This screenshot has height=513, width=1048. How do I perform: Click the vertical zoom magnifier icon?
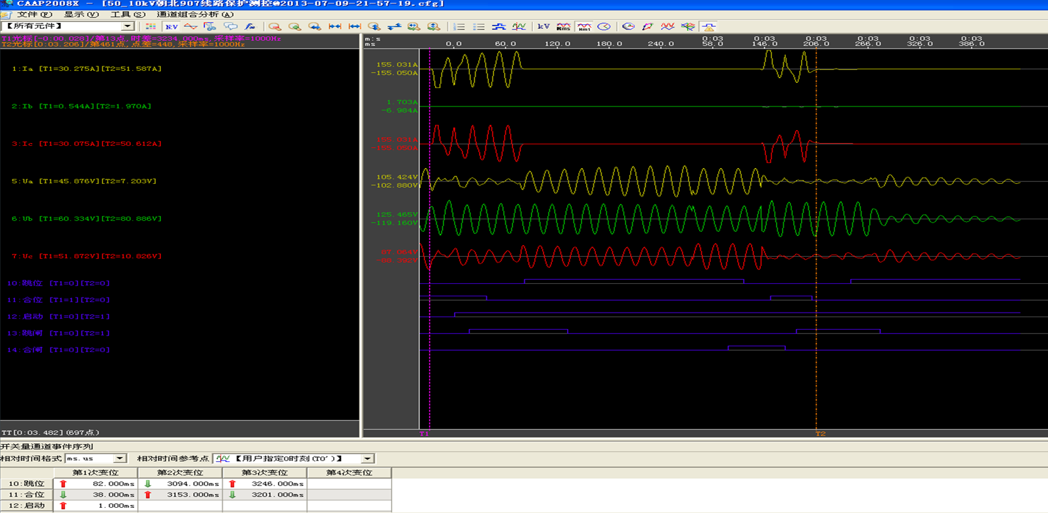pyautogui.click(x=375, y=27)
